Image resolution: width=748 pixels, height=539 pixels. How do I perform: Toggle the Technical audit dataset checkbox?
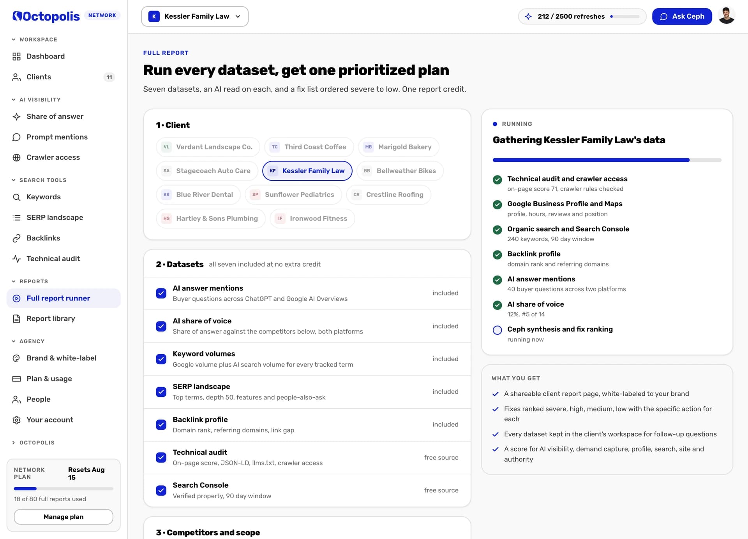tap(161, 457)
